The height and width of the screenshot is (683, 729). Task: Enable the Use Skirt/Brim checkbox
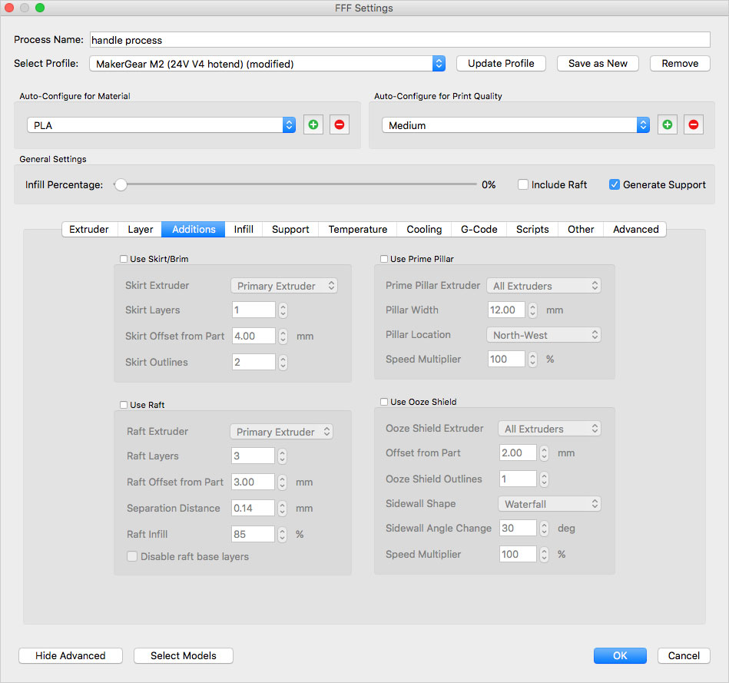click(x=124, y=259)
